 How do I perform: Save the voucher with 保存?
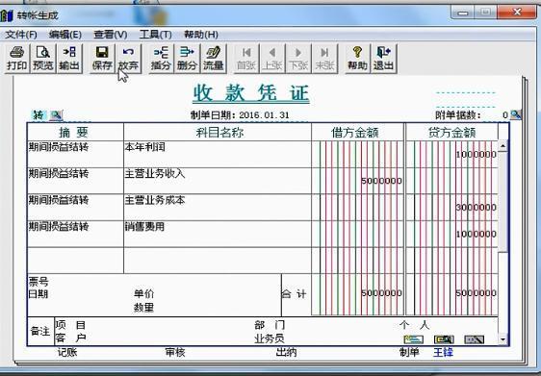(102, 59)
